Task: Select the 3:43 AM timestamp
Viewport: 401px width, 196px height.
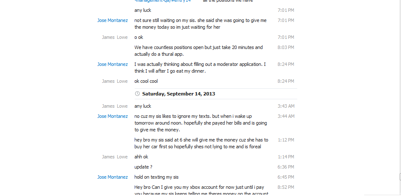Action: pos(286,106)
